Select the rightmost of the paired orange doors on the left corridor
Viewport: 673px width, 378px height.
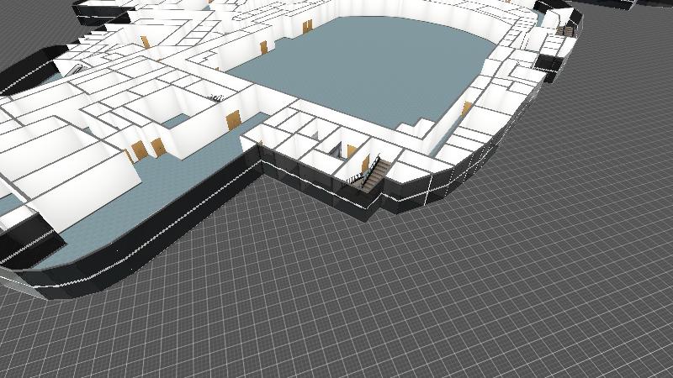tap(156, 147)
